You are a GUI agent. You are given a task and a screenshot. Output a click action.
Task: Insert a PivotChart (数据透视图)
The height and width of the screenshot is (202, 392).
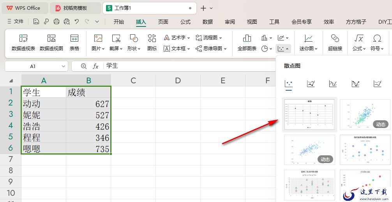click(x=51, y=43)
